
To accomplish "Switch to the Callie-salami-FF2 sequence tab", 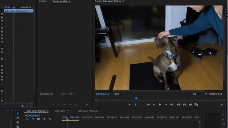I will pyautogui.click(x=62, y=111).
